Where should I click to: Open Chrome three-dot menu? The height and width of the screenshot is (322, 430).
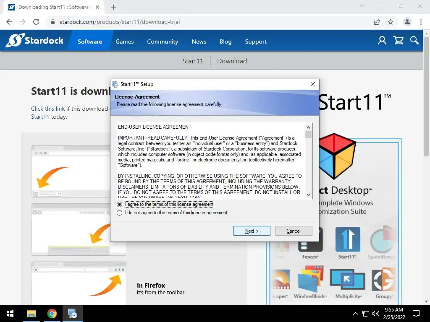tap(421, 22)
